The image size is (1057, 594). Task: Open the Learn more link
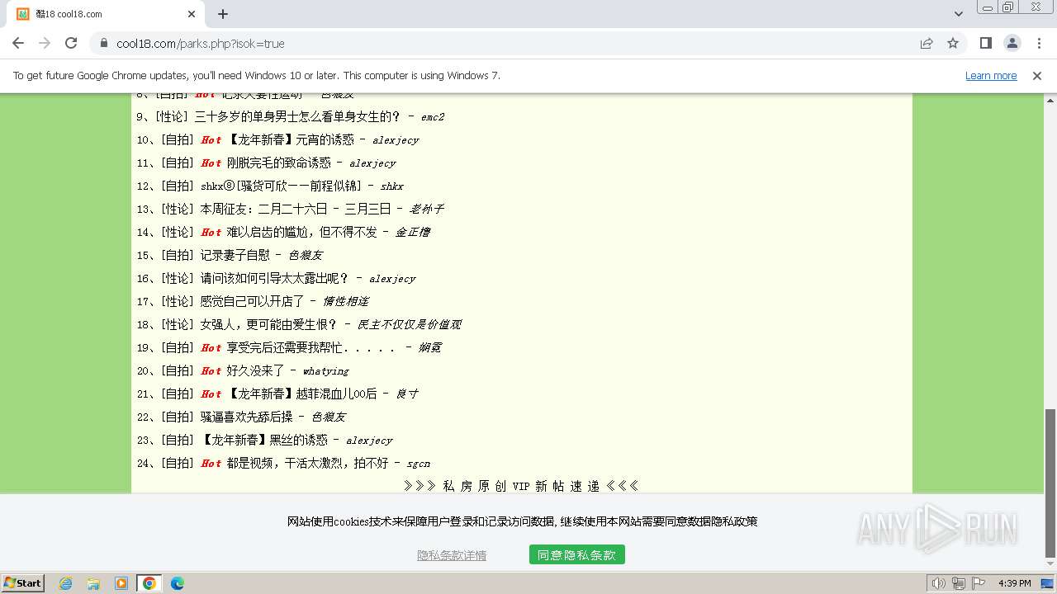click(991, 75)
